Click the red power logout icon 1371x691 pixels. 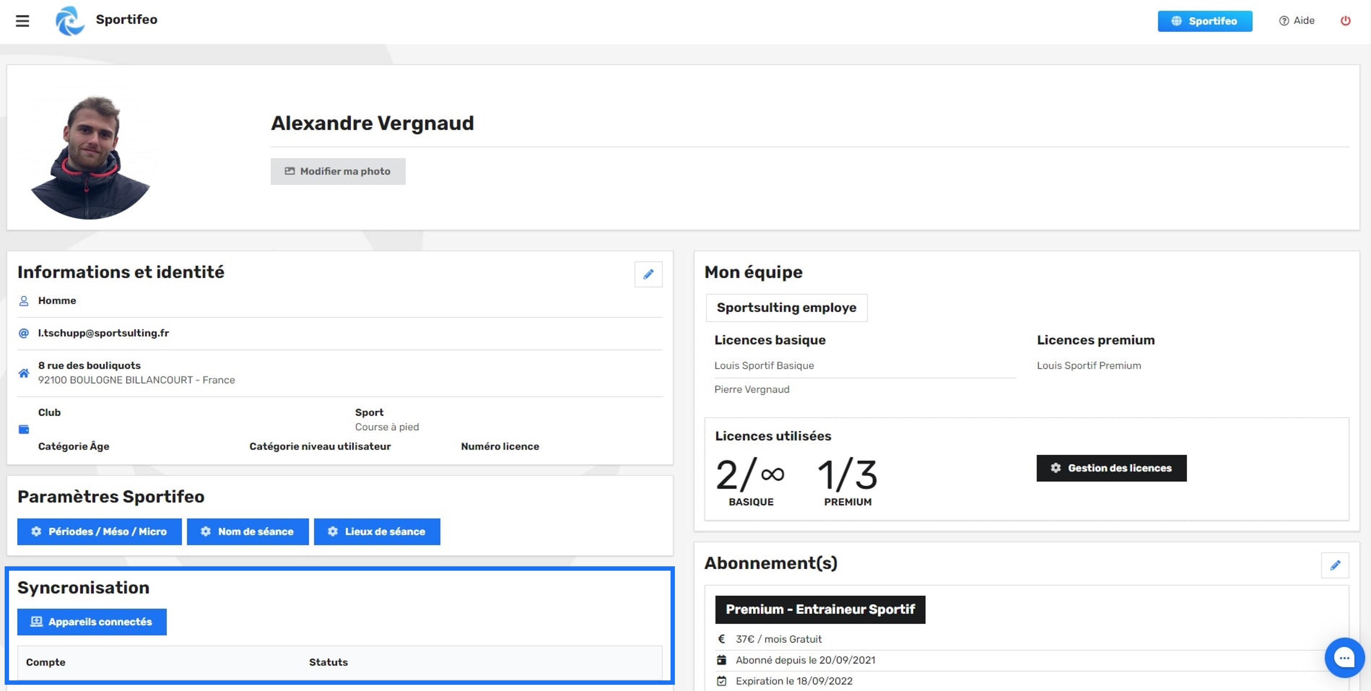tap(1345, 21)
